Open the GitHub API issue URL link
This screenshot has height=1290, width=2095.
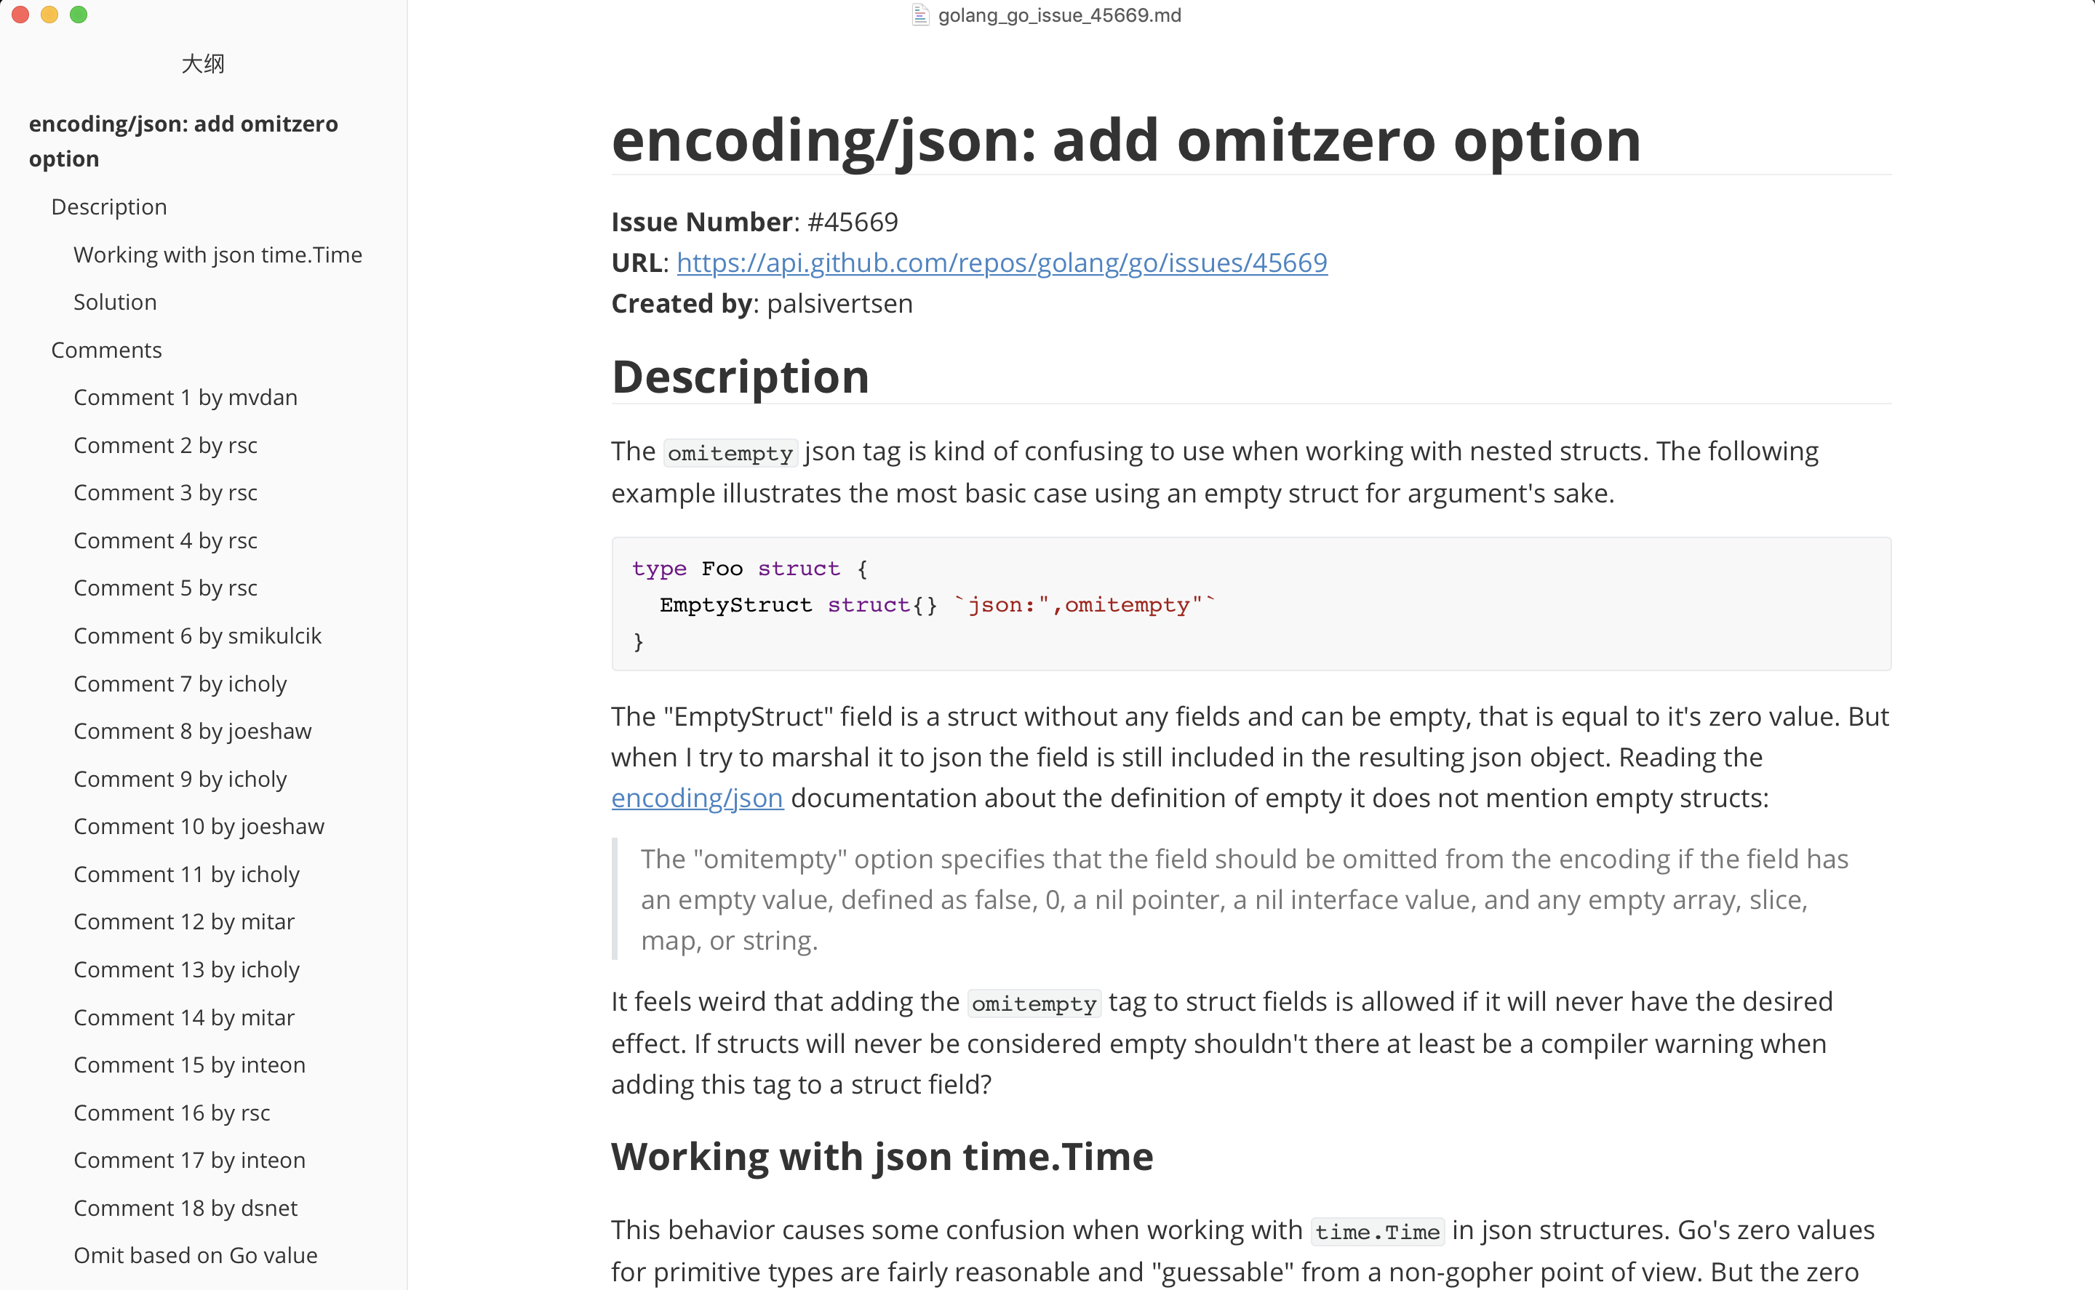point(1002,263)
